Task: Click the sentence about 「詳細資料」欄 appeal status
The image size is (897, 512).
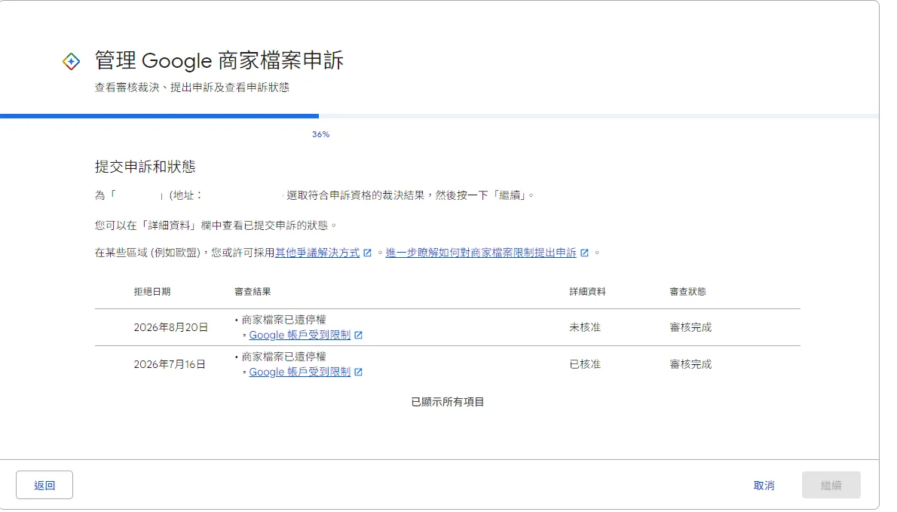Action: [x=216, y=225]
